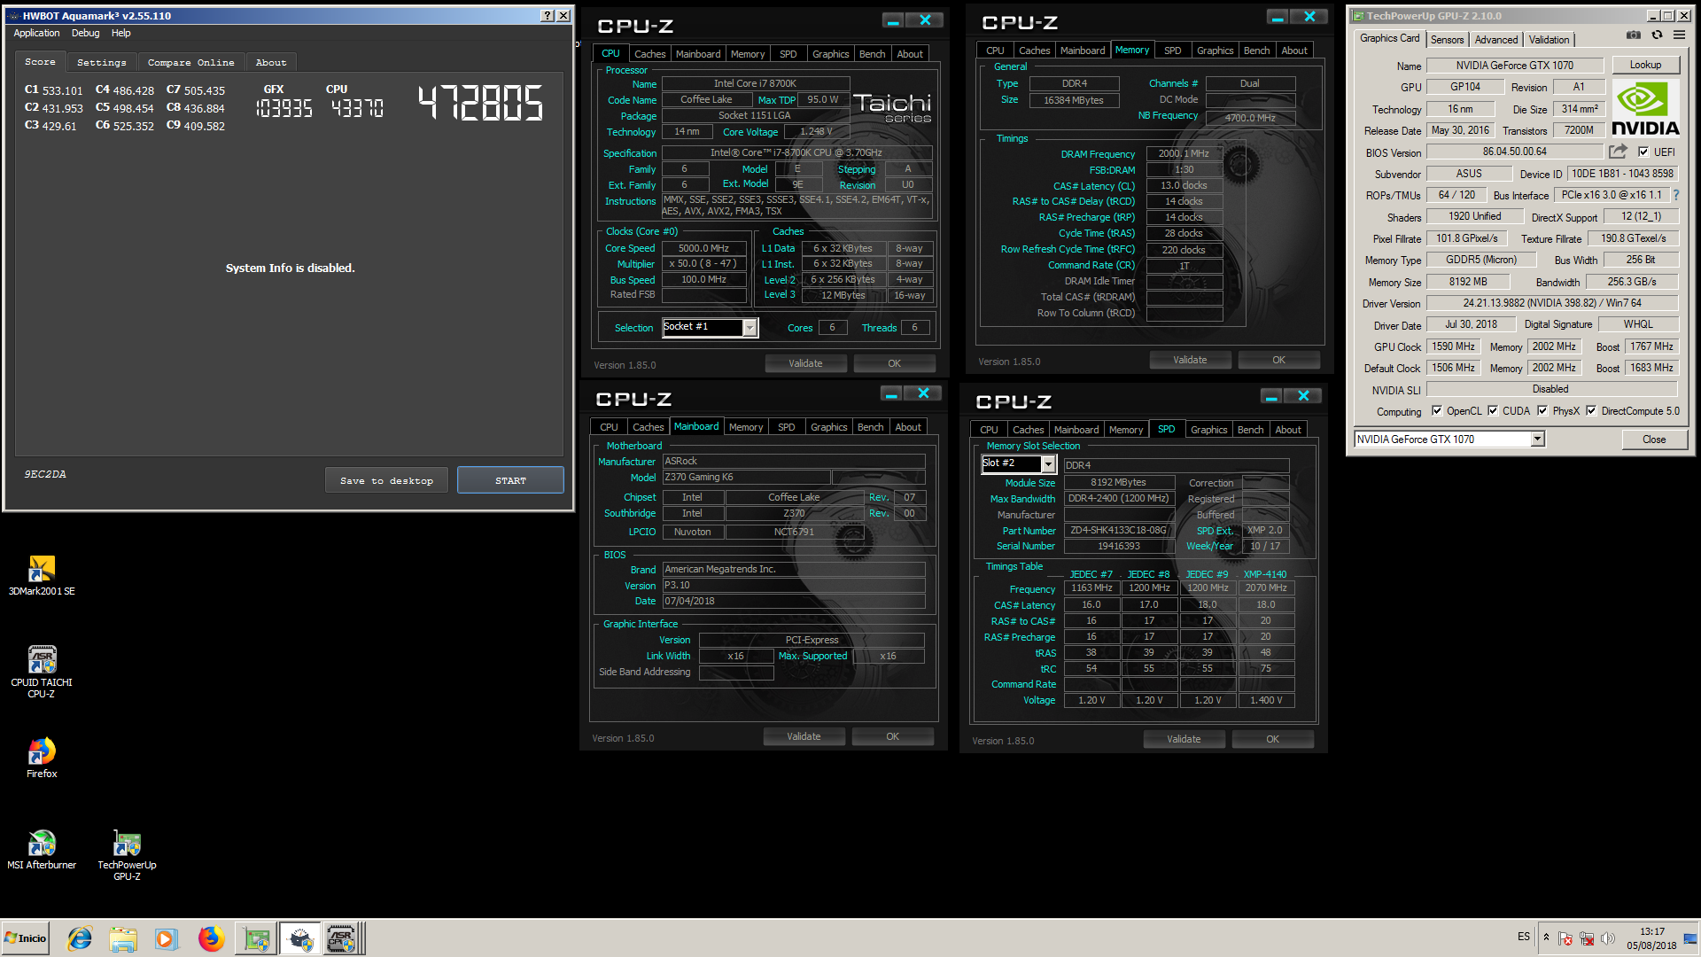The height and width of the screenshot is (957, 1701).
Task: Click Save to desktop button
Action: point(386,480)
